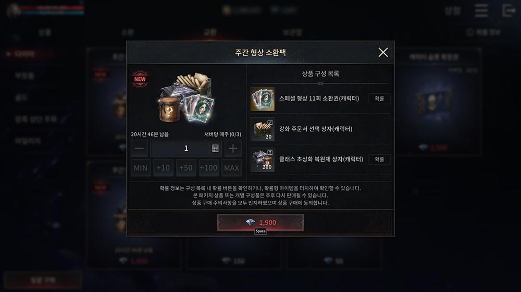This screenshot has height=292, width=521.
Task: Add 100 to purchase quantity
Action: click(x=208, y=168)
